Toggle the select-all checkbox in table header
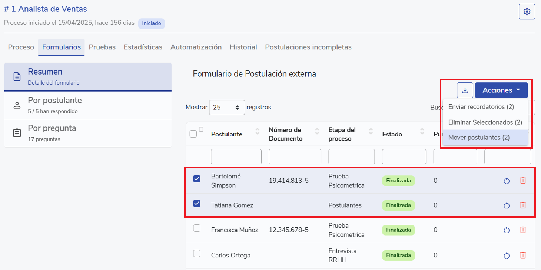The image size is (541, 270). tap(193, 134)
